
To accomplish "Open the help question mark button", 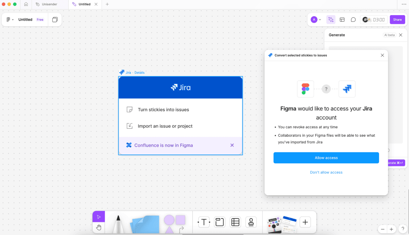I will point(403,229).
